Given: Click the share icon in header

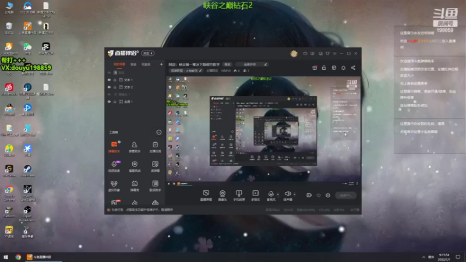Looking at the screenshot, I should point(353,68).
